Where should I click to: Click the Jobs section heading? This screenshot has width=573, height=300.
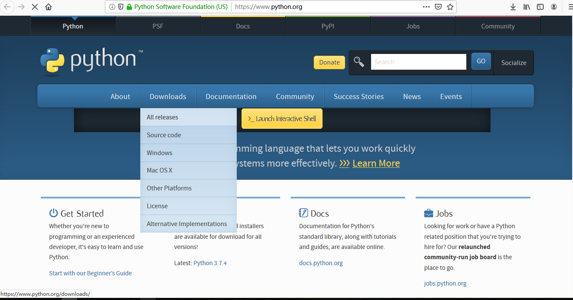point(444,213)
